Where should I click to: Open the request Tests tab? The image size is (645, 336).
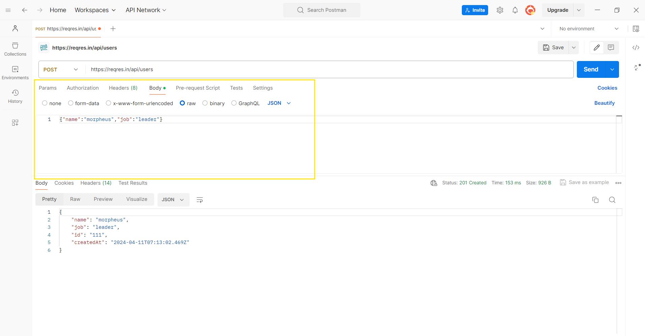(236, 88)
